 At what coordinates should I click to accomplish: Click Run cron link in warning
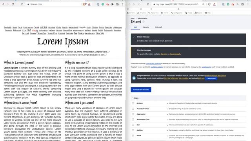pos(164,54)
